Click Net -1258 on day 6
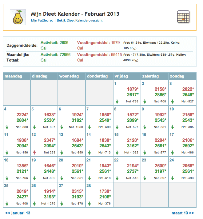 point(76,127)
